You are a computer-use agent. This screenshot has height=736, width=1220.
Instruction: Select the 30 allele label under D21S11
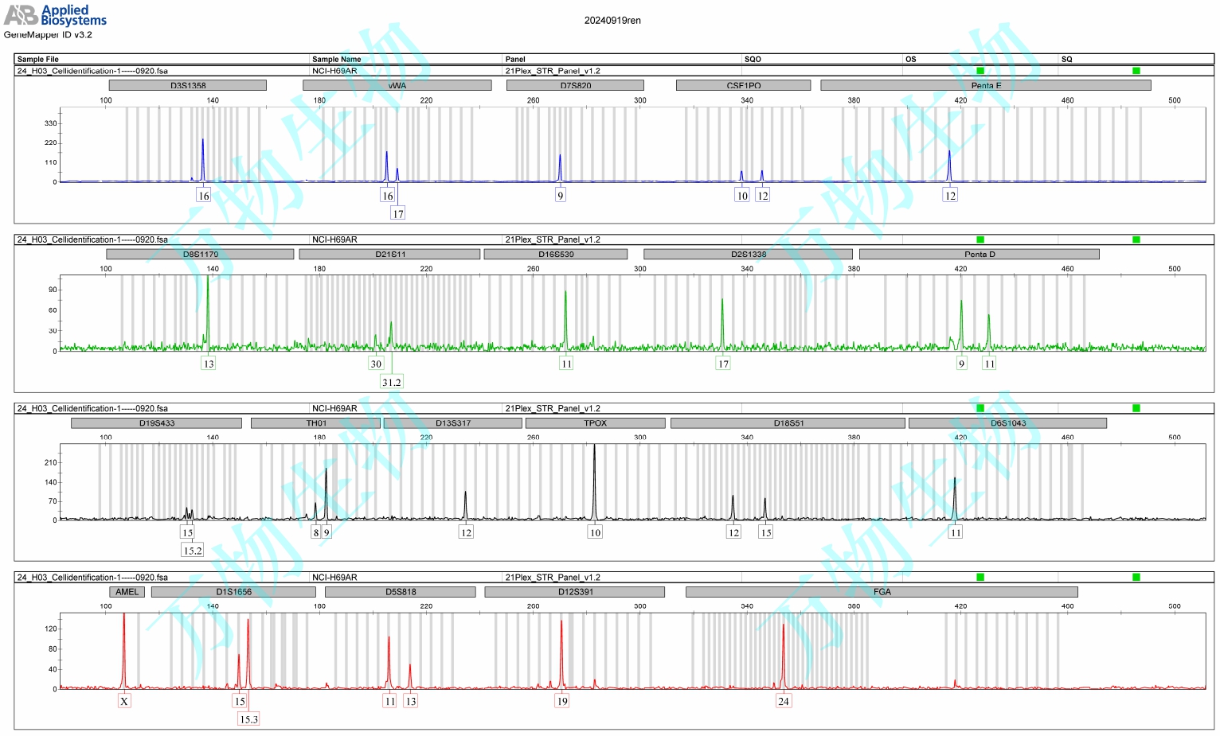(376, 364)
